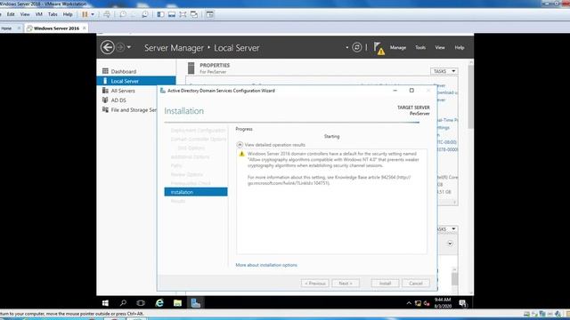
Task: Open VMware View menu
Action: [x=25, y=14]
